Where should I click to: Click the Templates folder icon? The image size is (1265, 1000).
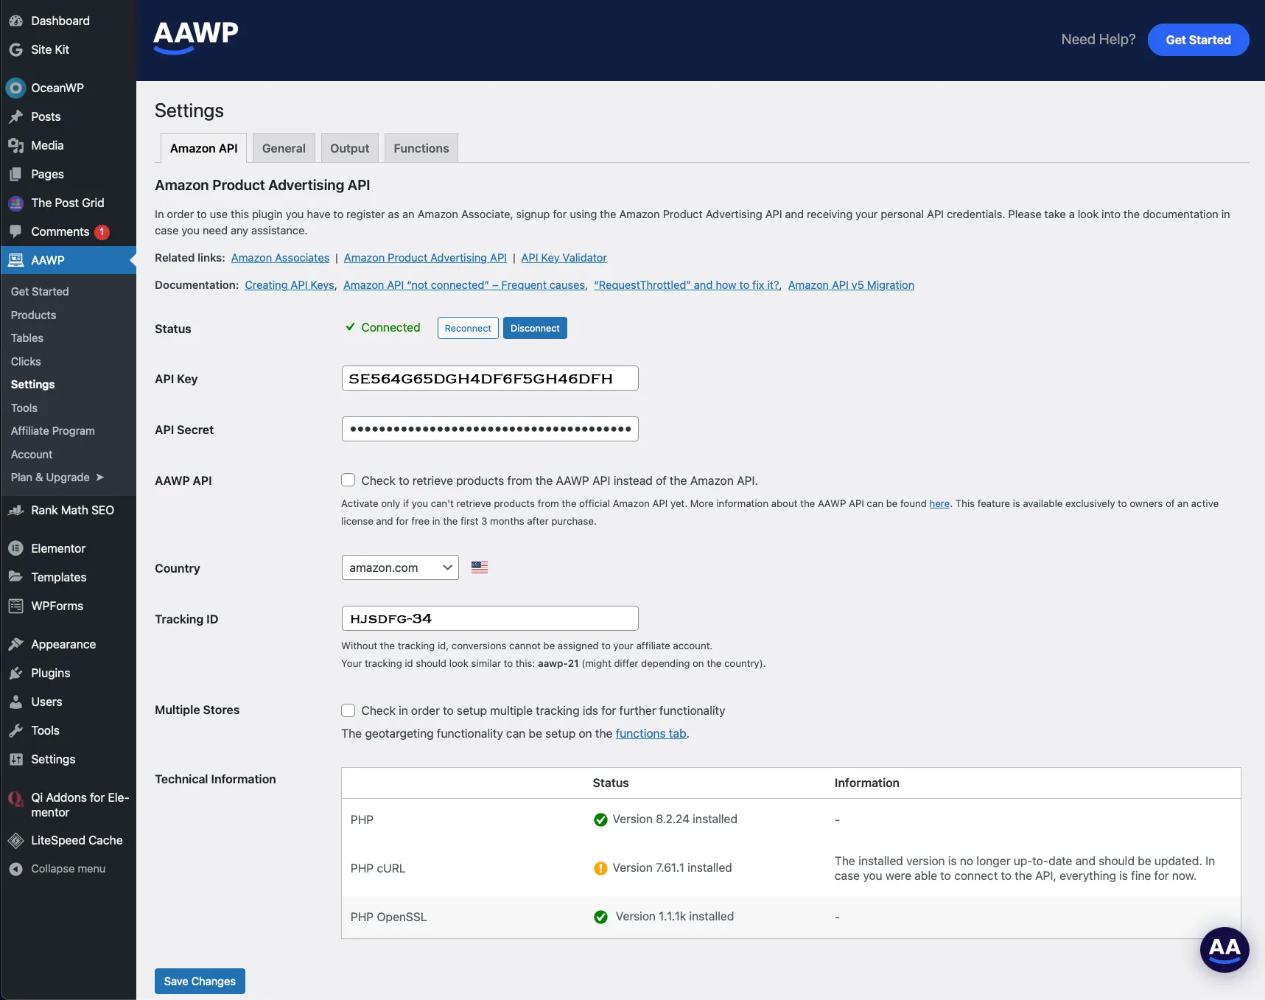point(15,577)
